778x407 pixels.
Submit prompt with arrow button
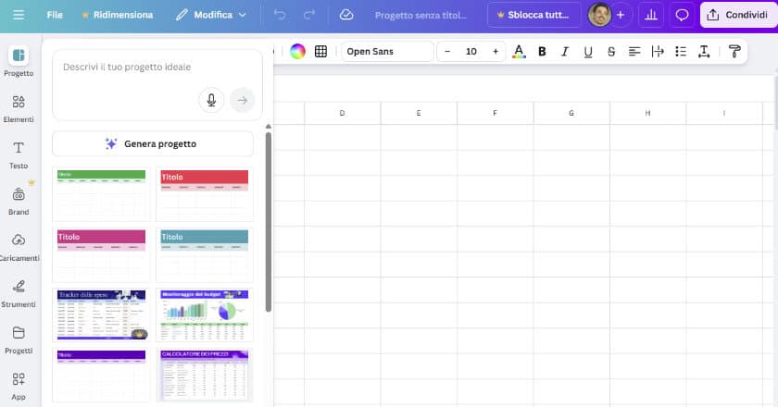click(242, 100)
